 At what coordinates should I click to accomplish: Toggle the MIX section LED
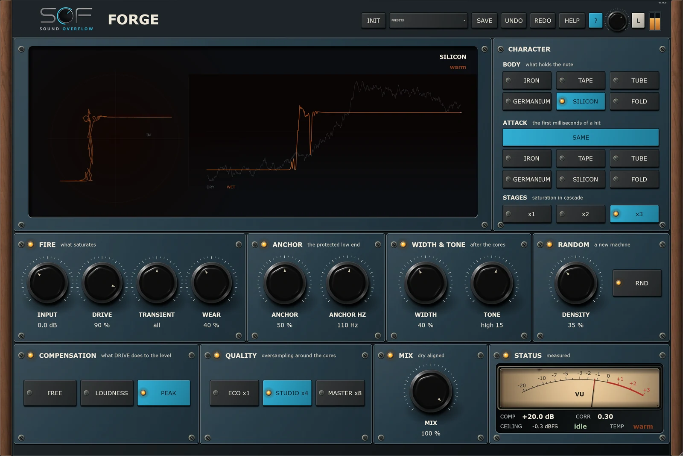click(390, 355)
